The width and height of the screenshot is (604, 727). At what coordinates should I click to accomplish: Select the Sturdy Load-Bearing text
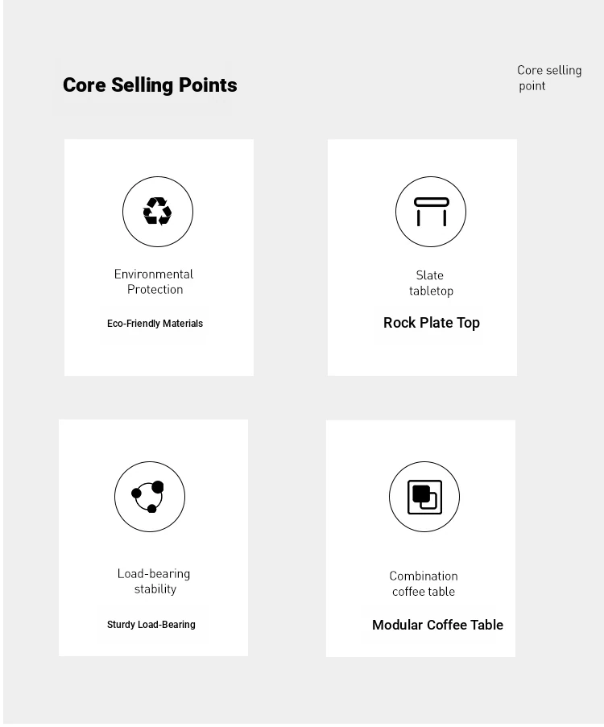(151, 625)
